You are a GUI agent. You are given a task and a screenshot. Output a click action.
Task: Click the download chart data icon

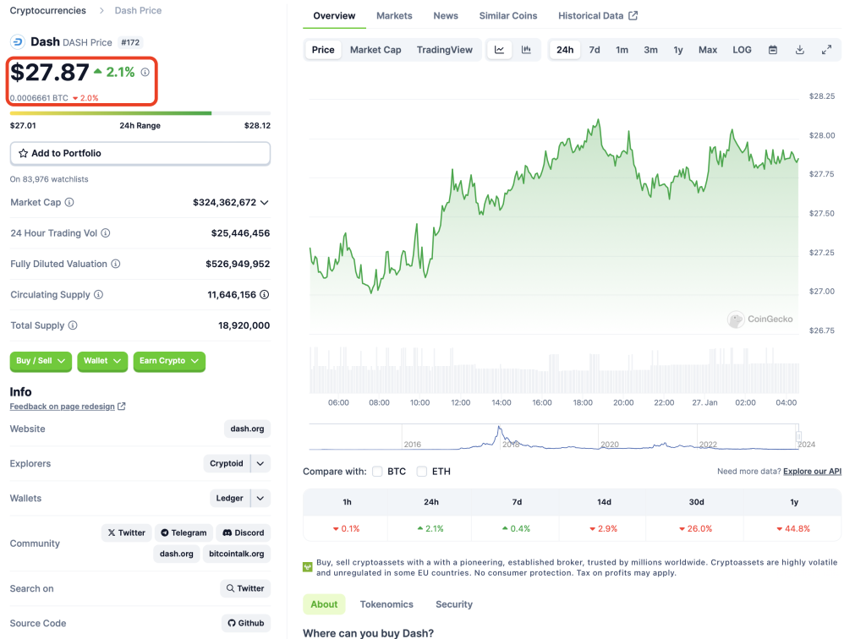[800, 50]
